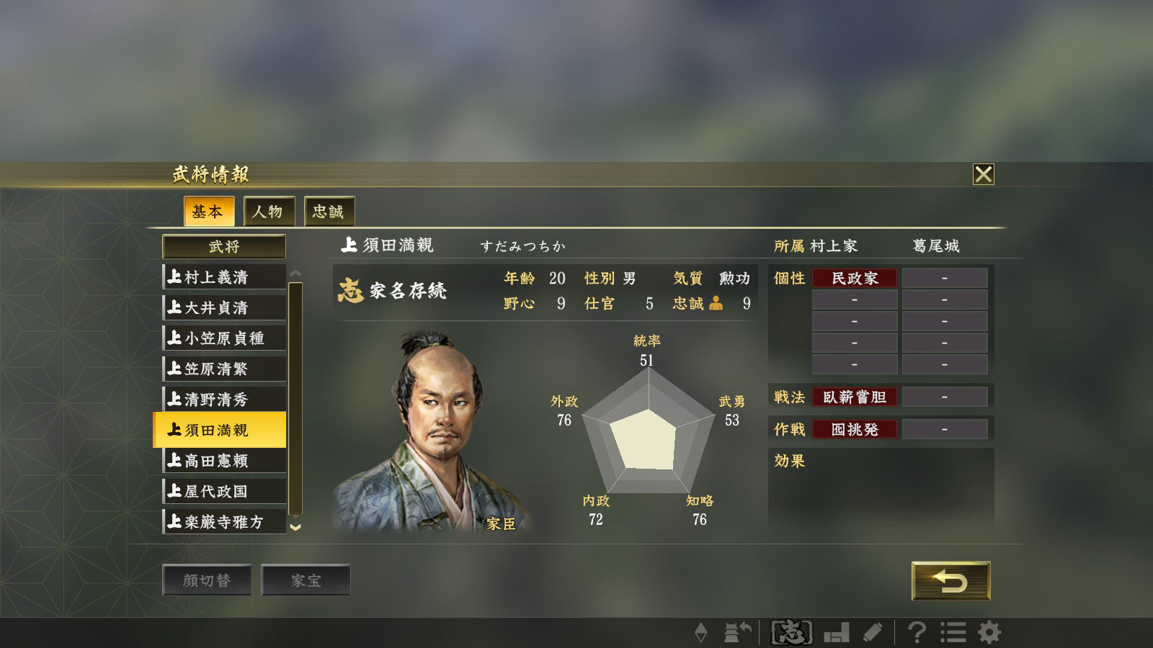
Task: Click the 顔切替 button
Action: 207,580
